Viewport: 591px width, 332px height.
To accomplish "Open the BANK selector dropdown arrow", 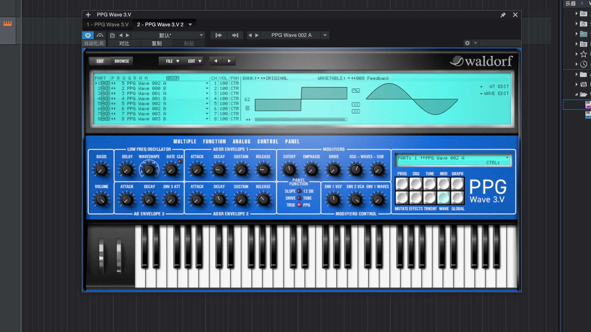I will [258, 78].
